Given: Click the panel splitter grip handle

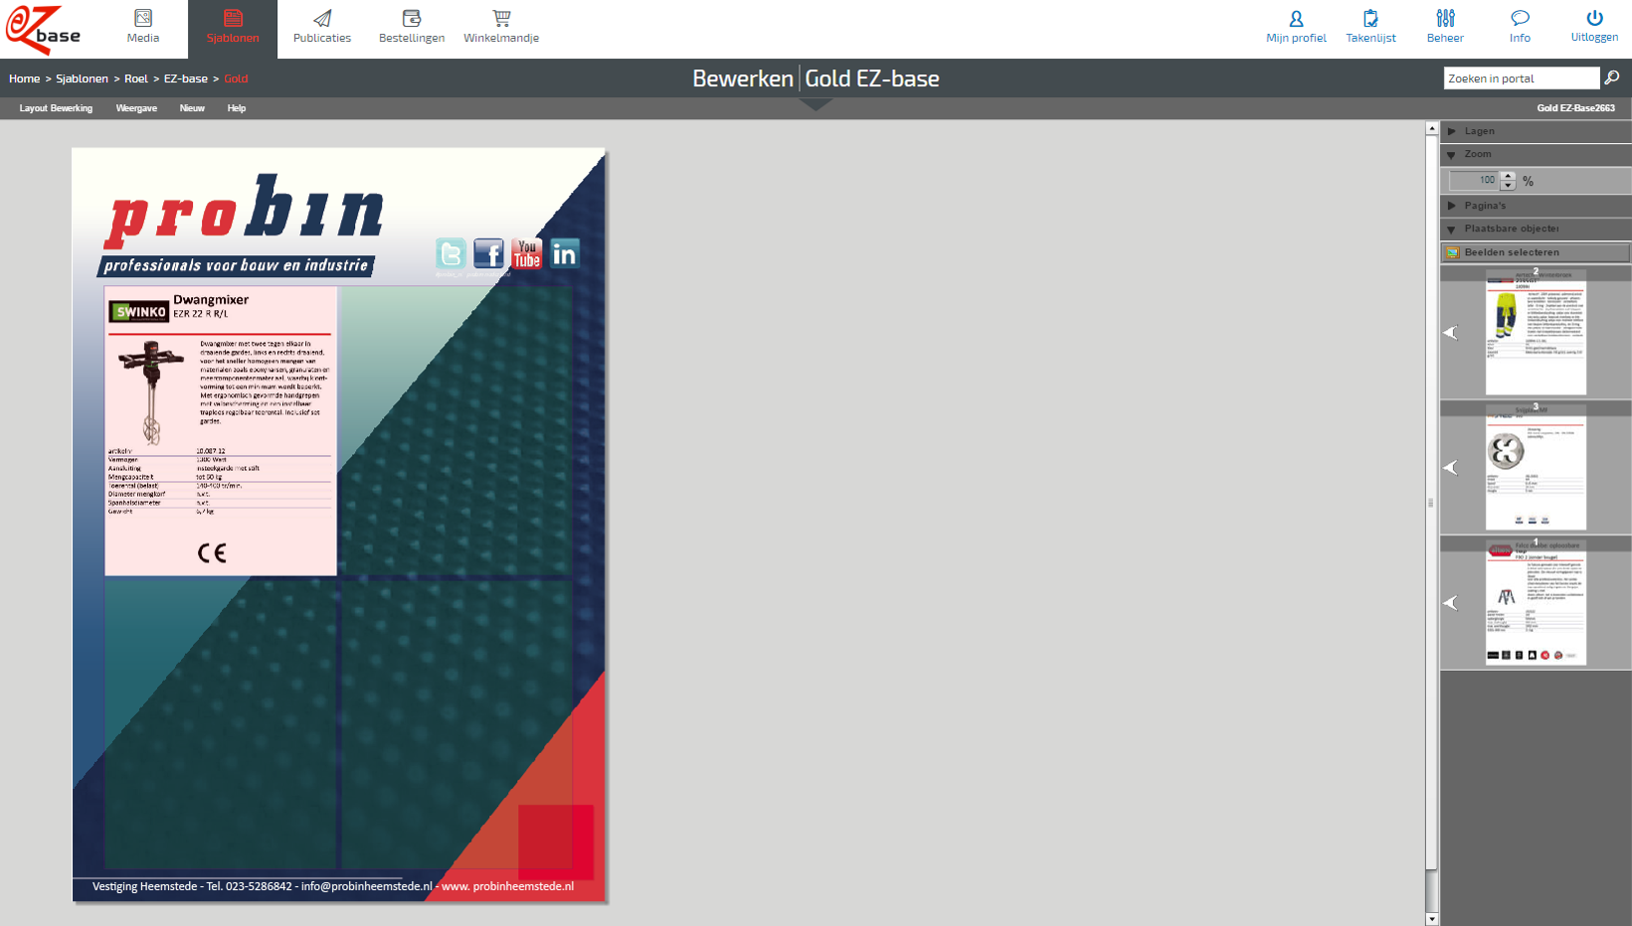Looking at the screenshot, I should [1431, 503].
